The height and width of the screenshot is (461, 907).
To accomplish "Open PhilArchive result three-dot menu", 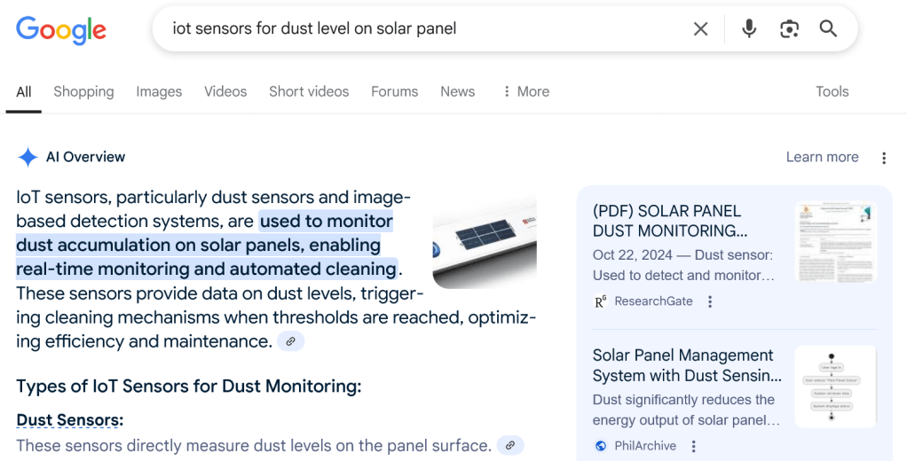I will click(x=694, y=446).
